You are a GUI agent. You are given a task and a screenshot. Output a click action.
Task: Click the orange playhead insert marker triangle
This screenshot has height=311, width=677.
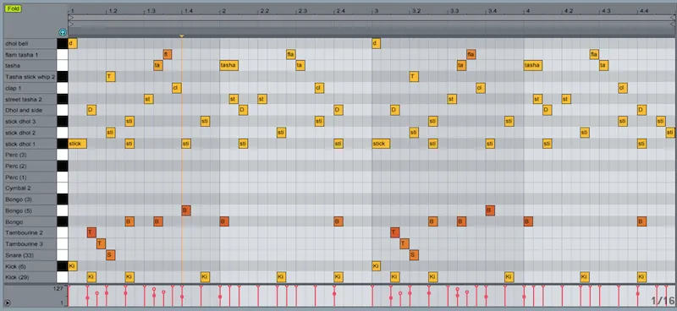click(x=182, y=36)
